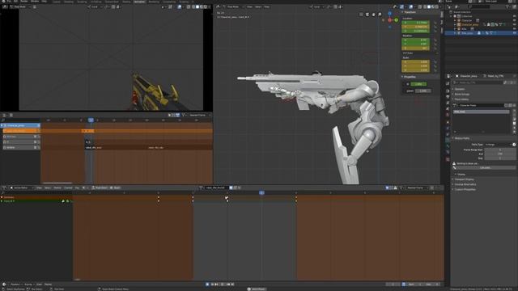518x291 pixels.
Task: Expand Viewport Display panel
Action: point(464,179)
